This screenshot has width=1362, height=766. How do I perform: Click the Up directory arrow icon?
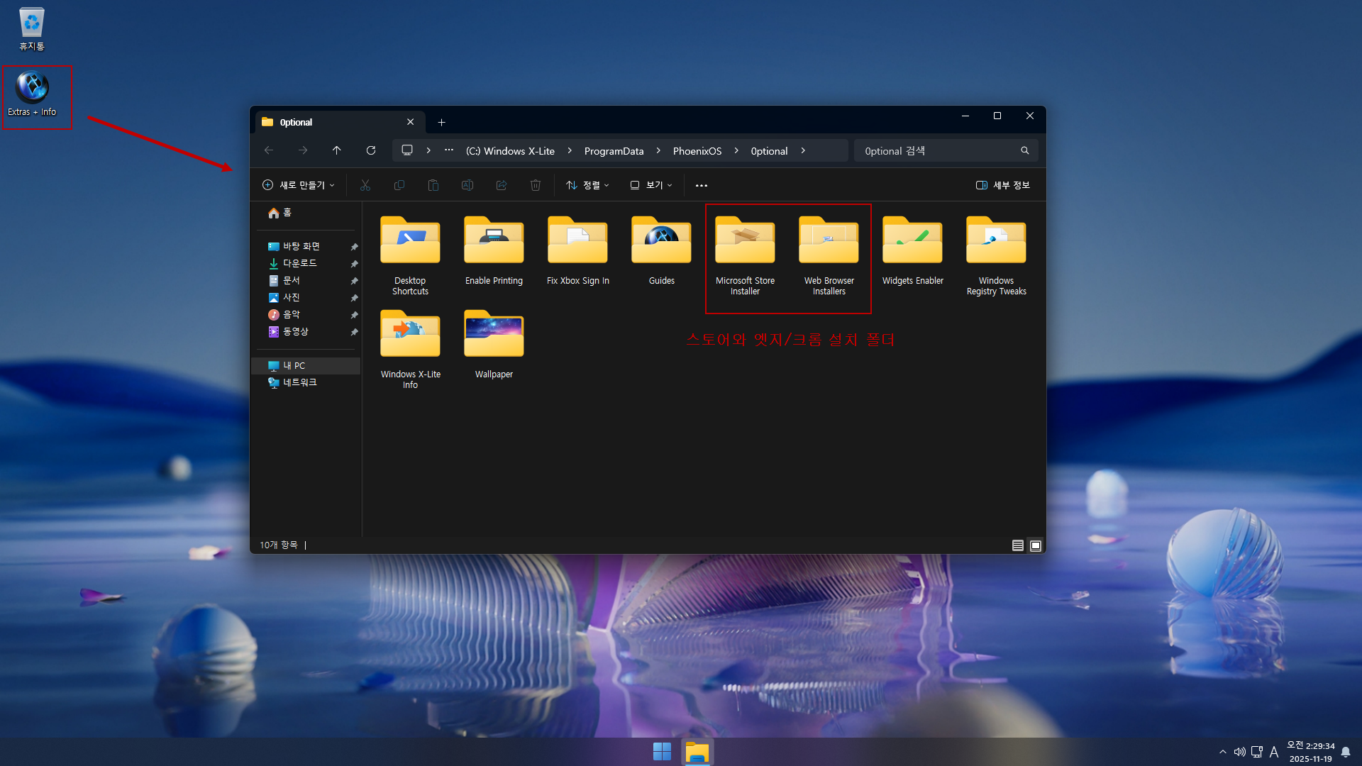coord(336,150)
